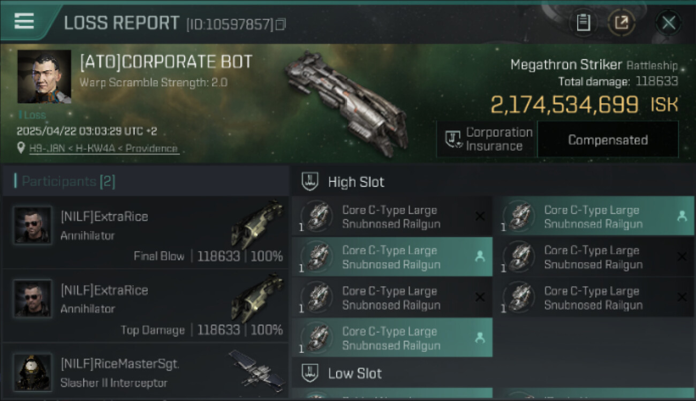
Task: Select ExtraRice Top Damage participant entry
Action: (x=146, y=306)
